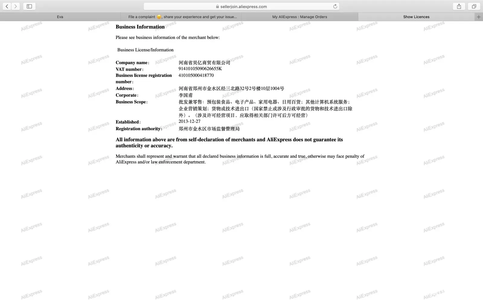Click the Address label
The image size is (483, 302).
(125, 88)
